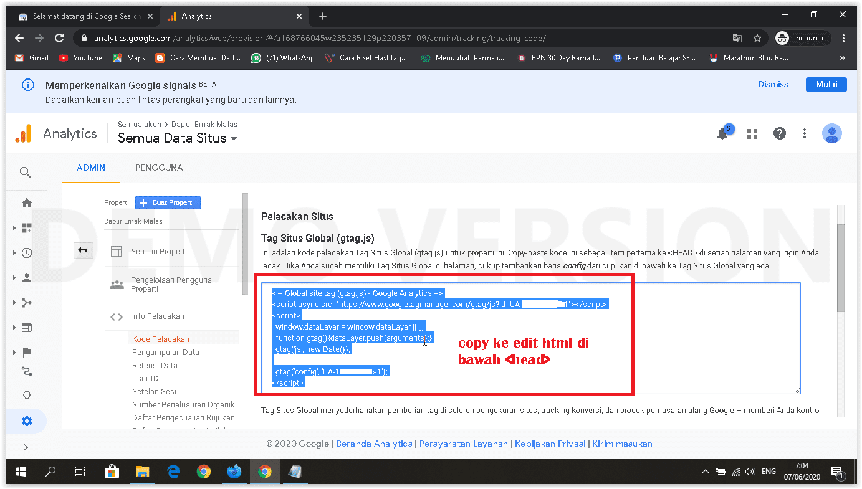Click the browser address bar URL
The image size is (862, 489).
click(x=320, y=38)
